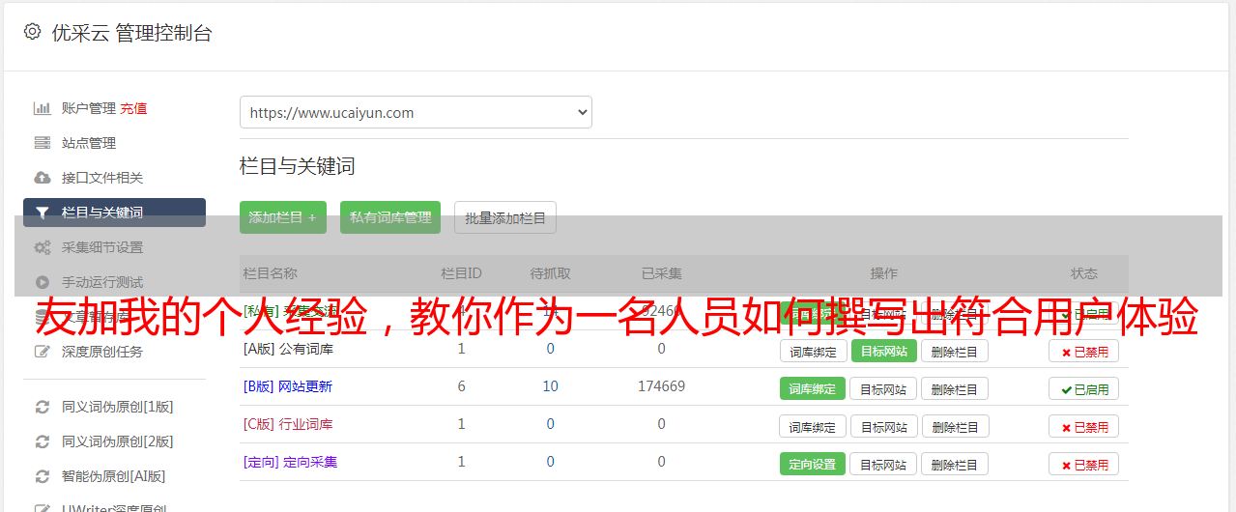
Task: Click the 栏目ID value 6 in 网站更新 row
Action: point(462,386)
